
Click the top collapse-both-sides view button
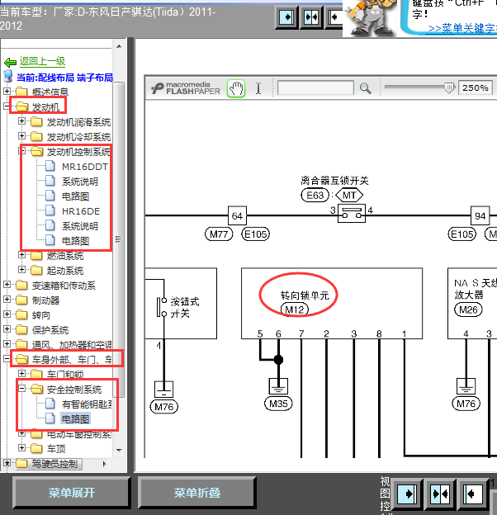pos(311,17)
